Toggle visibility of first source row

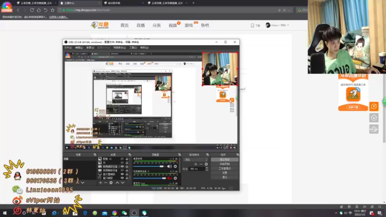pos(122,159)
